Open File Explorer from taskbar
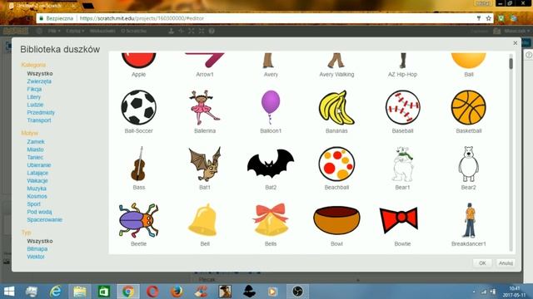This screenshot has height=299, width=533. pyautogui.click(x=80, y=292)
